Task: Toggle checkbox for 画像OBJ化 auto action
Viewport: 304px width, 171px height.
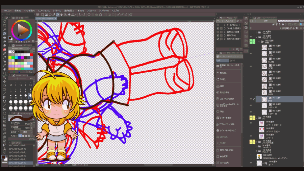Action: point(218,35)
